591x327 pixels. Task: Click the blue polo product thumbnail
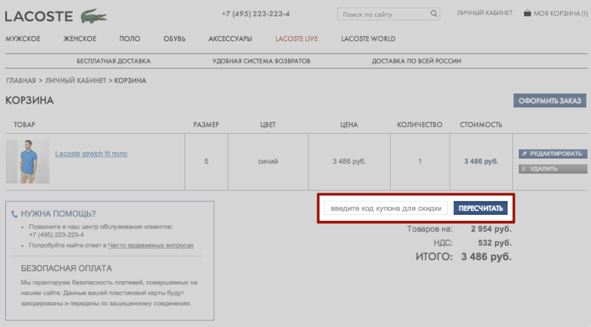click(x=28, y=161)
